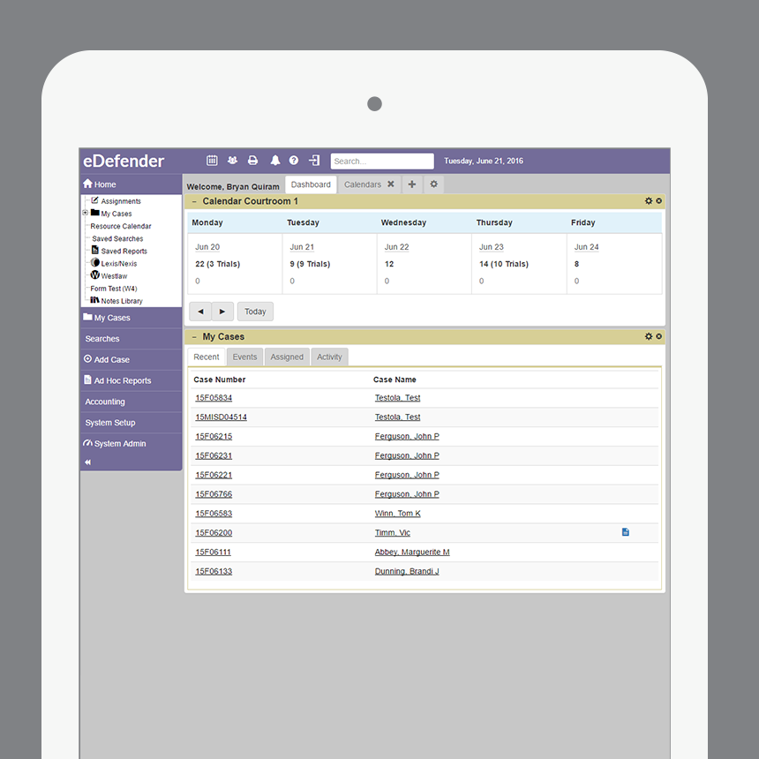Click the printer icon in the header
The image size is (759, 759).
coord(252,161)
